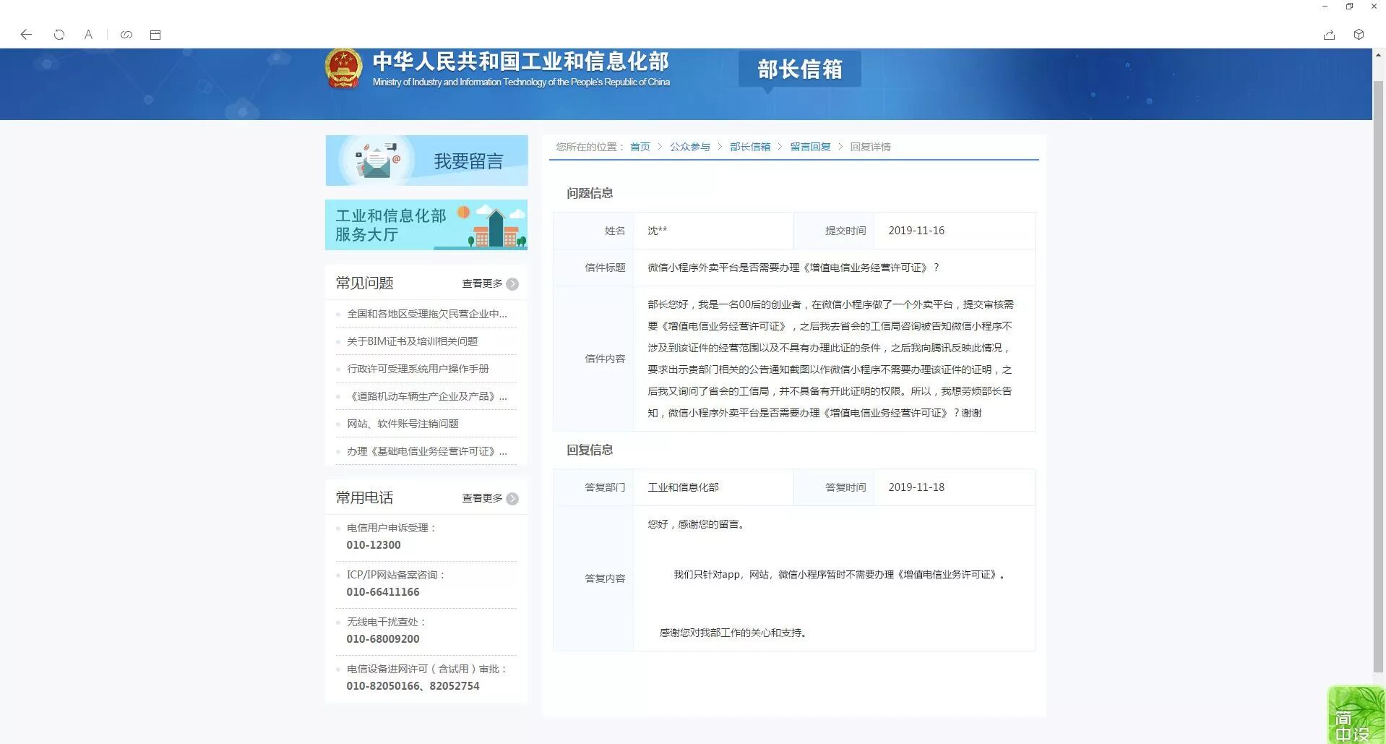Screen dimensions: 1386x744
Task: Restore down the browser window
Action: tap(1349, 7)
